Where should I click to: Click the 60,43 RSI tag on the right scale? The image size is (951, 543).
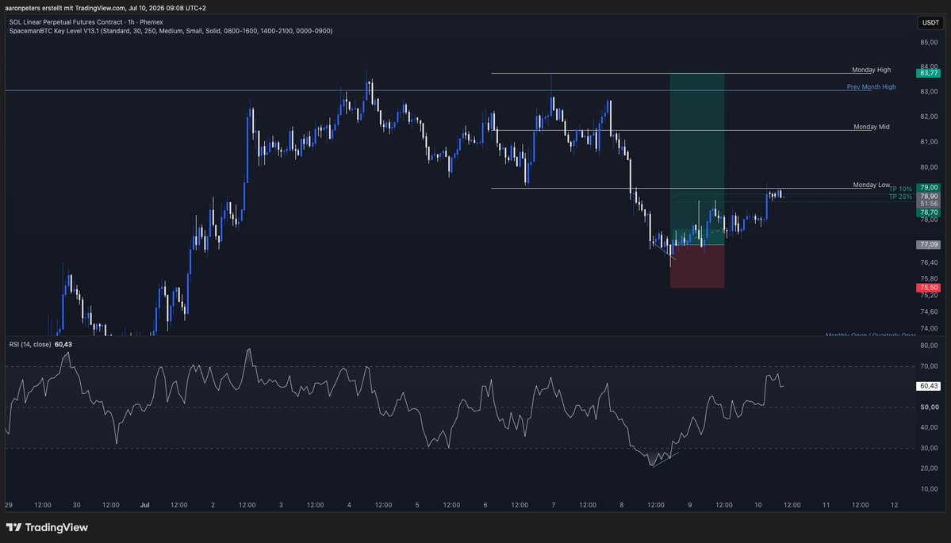click(929, 386)
